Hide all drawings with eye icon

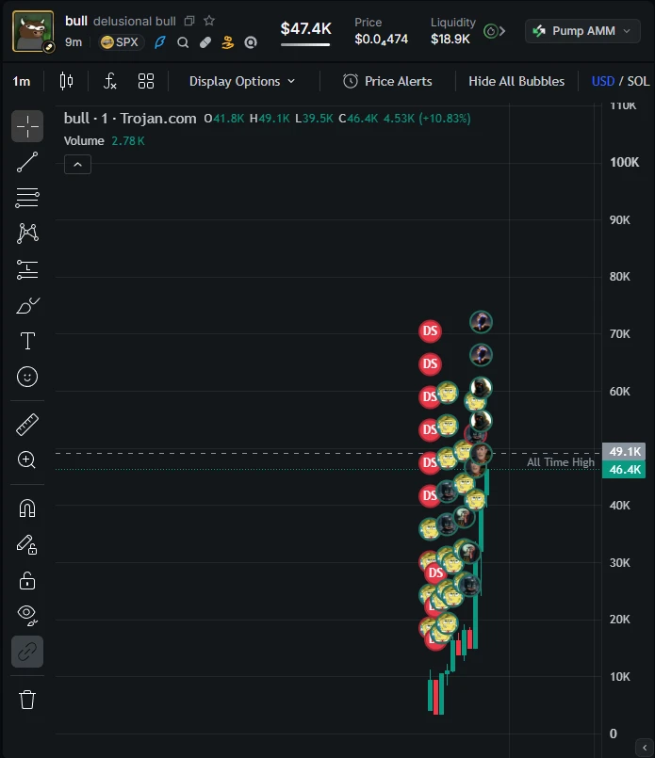(x=27, y=615)
